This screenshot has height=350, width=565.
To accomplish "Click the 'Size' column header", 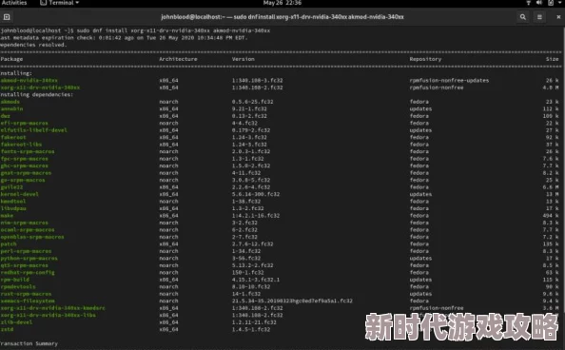I will point(552,59).
